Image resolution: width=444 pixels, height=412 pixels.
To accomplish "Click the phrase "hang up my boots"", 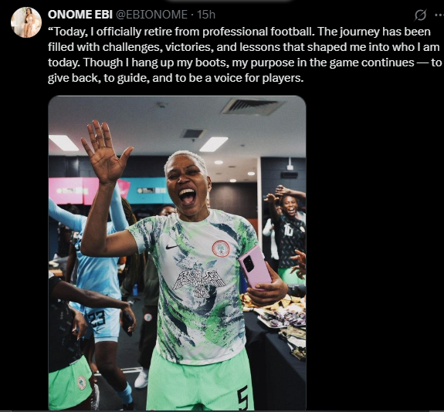I will tap(180, 62).
